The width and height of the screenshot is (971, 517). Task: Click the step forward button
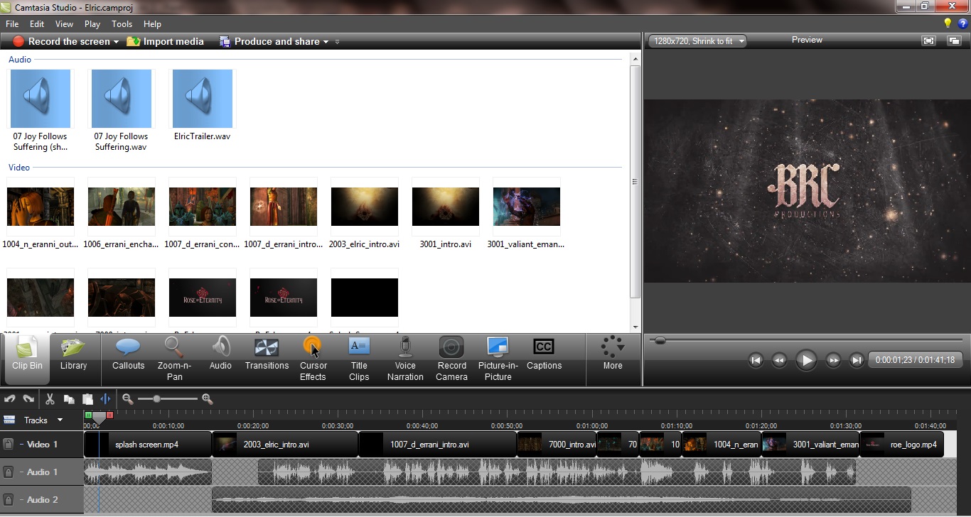click(833, 360)
